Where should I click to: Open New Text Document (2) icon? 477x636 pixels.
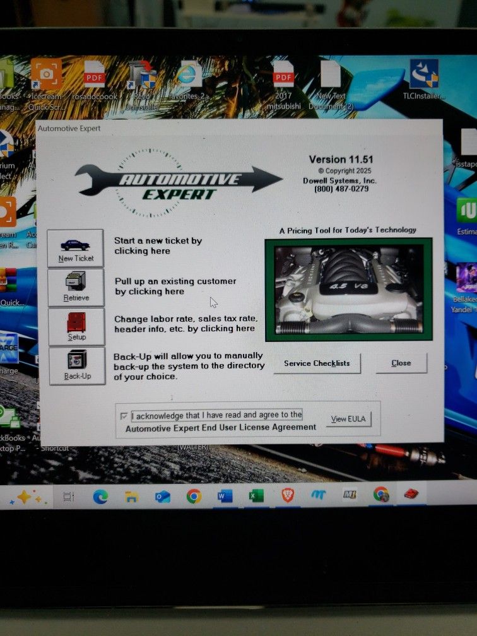tap(331, 85)
